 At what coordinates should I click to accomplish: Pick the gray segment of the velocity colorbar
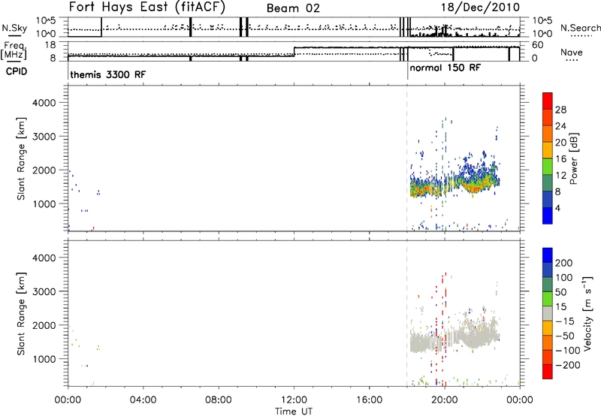[548, 314]
